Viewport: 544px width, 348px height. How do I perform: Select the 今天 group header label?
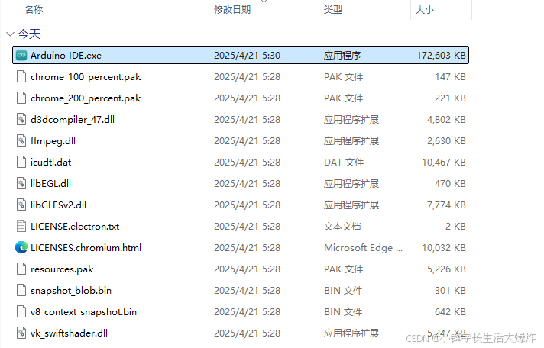coord(29,34)
